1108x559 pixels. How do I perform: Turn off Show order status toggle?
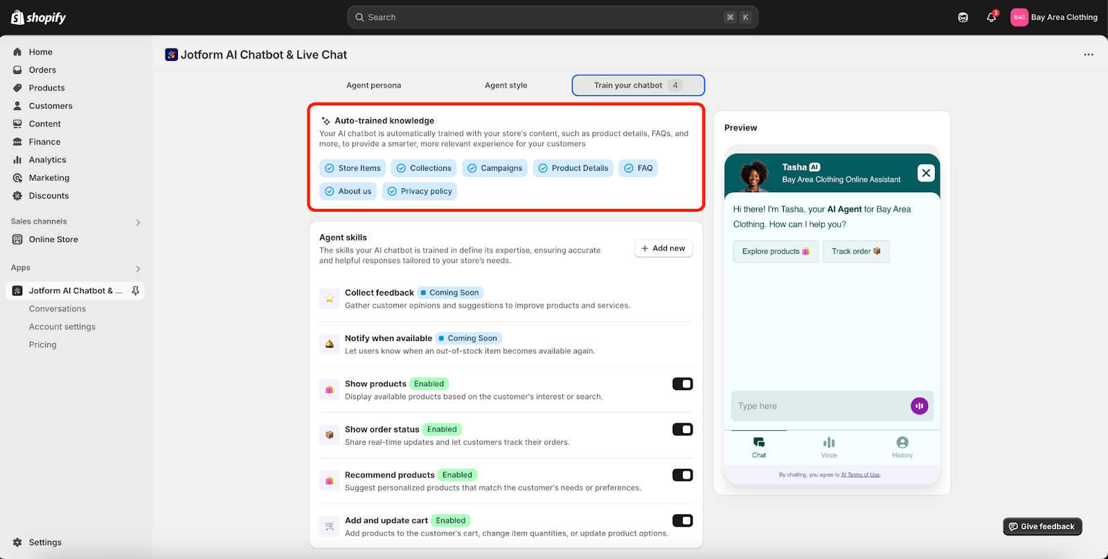pos(682,430)
